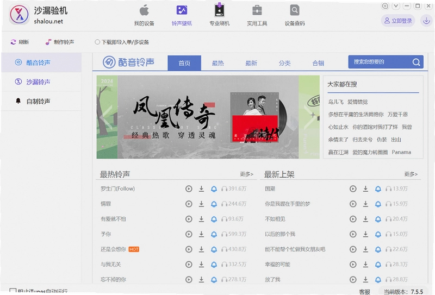Screen dimensions: 435x295
Task: Search trending term 心如止水
Action: (338, 127)
